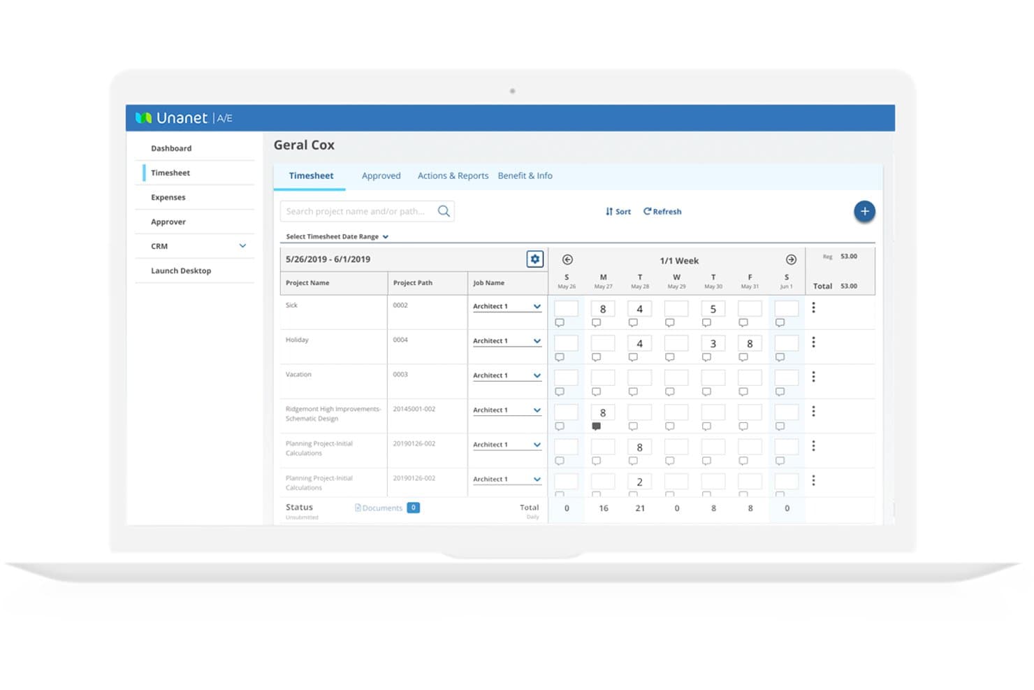Click the Sick Wednesday empty hours field

click(676, 309)
